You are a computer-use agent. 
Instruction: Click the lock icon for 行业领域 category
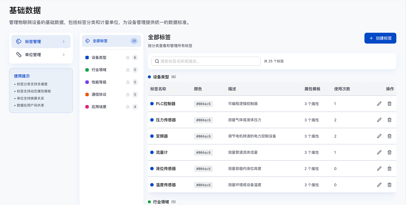coord(128,70)
